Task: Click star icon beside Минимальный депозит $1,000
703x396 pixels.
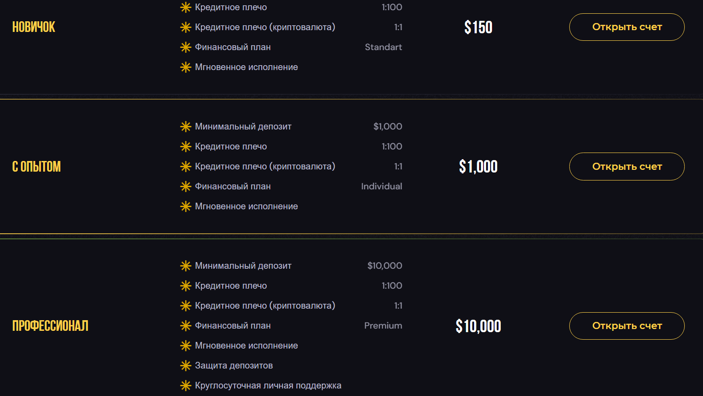Action: [186, 126]
